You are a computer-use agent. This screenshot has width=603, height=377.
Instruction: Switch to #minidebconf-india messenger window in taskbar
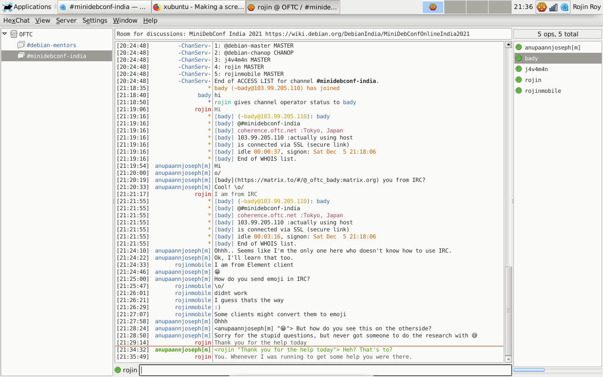[x=105, y=7]
